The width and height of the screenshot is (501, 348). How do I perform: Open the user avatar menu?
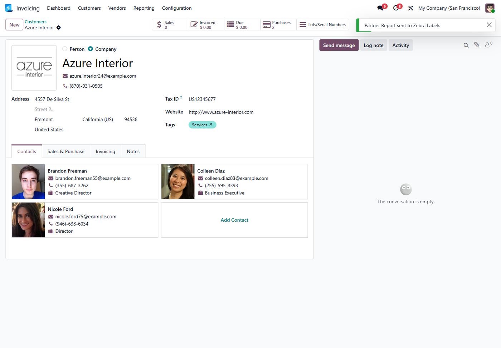click(x=490, y=8)
